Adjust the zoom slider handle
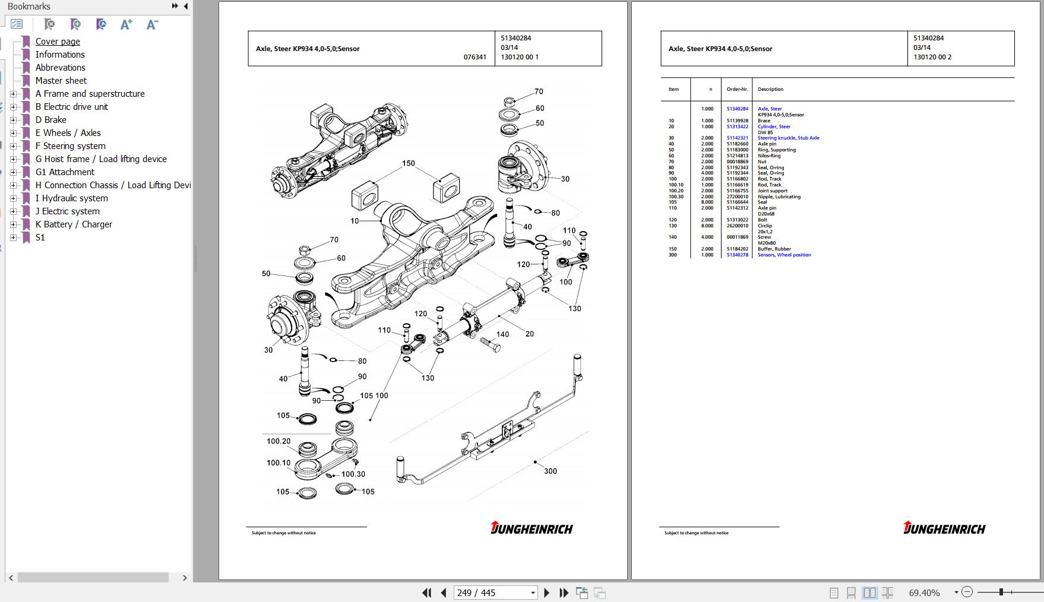This screenshot has height=602, width=1044. (1001, 592)
